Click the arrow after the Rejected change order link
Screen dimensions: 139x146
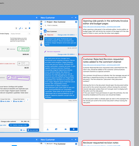(76, 35)
